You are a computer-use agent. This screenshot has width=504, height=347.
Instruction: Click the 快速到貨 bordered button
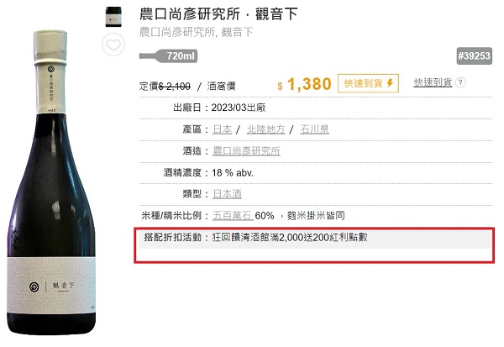coord(368,83)
